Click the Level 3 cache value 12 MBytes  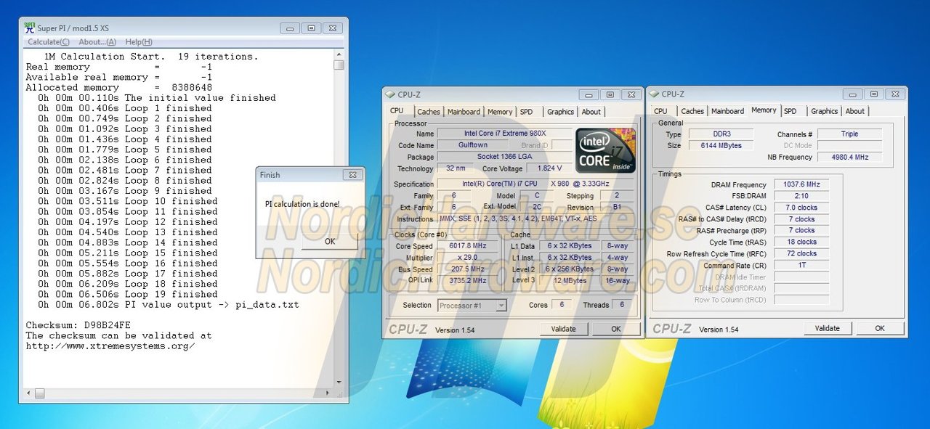click(x=570, y=280)
